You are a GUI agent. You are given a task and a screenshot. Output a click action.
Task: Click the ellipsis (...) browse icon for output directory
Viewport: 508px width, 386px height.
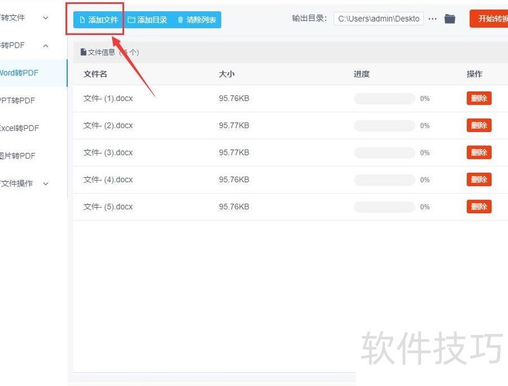click(x=432, y=19)
